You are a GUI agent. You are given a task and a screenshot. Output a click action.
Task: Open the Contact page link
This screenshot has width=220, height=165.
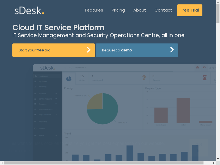click(163, 10)
